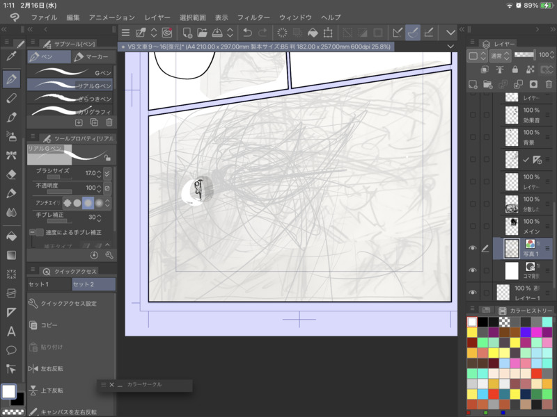Toggle visibility of the 写真 1 layer
557x417 pixels.
473,248
